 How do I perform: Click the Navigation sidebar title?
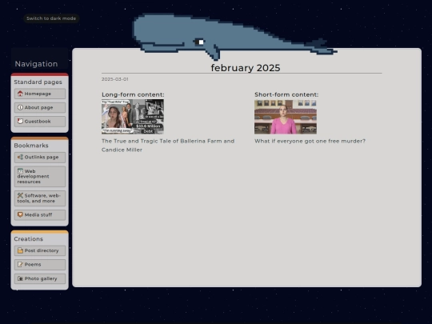36,64
